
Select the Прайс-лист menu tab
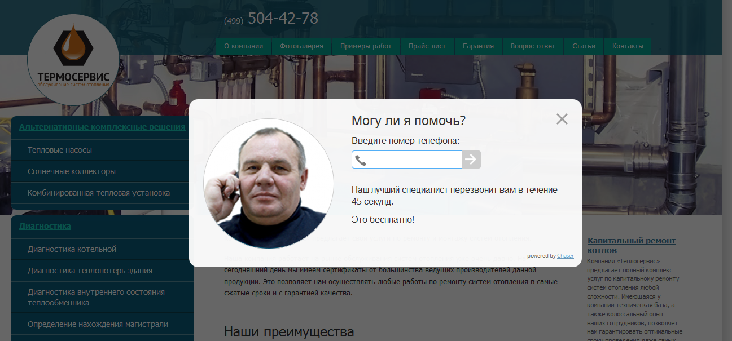[427, 46]
